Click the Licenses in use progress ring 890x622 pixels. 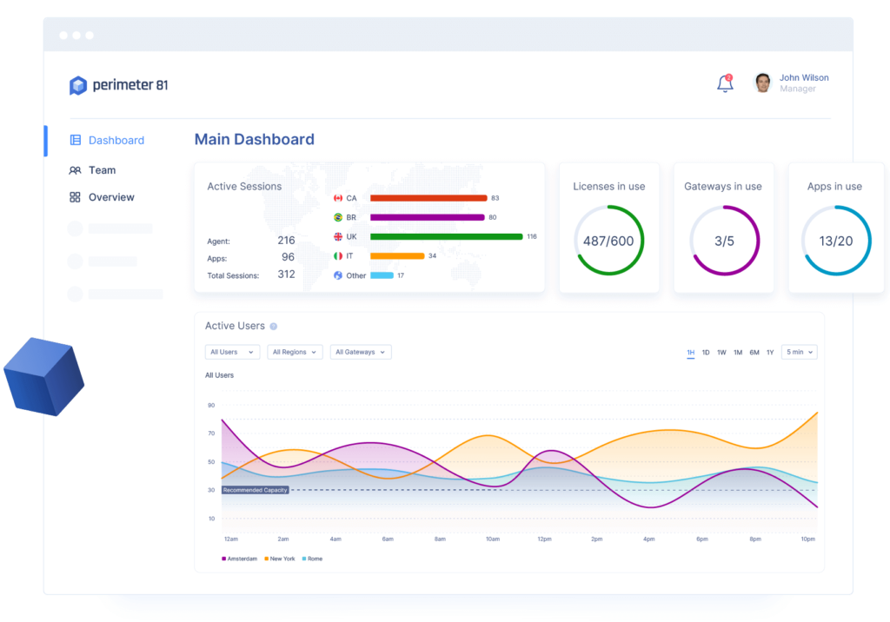[x=608, y=241]
